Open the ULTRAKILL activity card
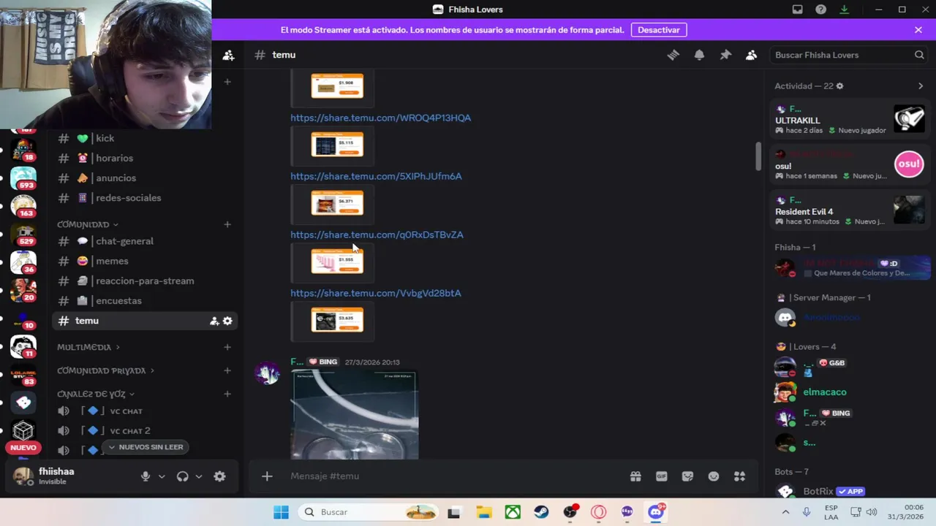936x526 pixels. click(850, 119)
